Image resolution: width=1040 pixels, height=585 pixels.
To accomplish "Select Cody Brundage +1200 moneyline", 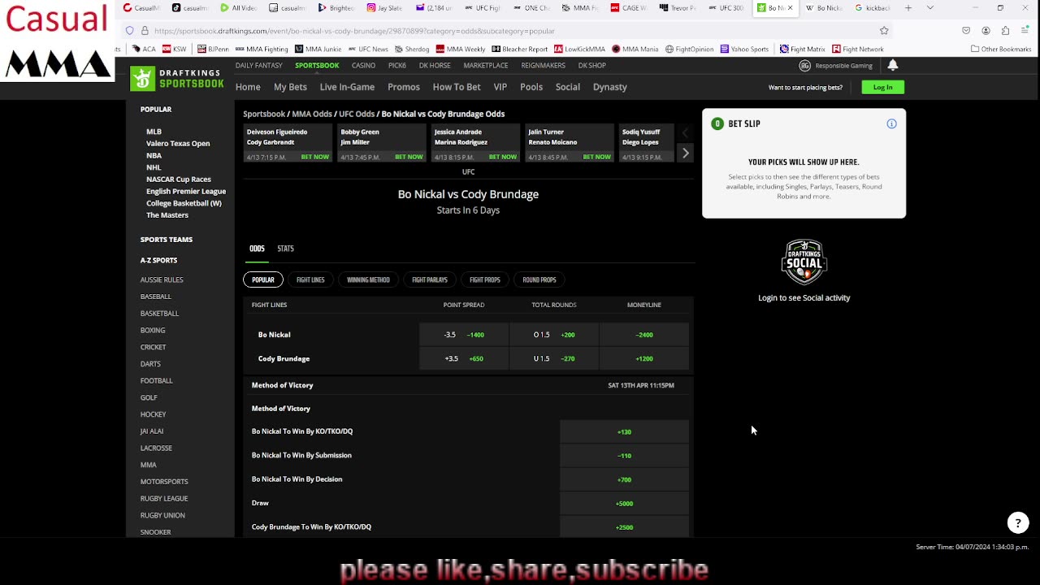I will pos(644,358).
